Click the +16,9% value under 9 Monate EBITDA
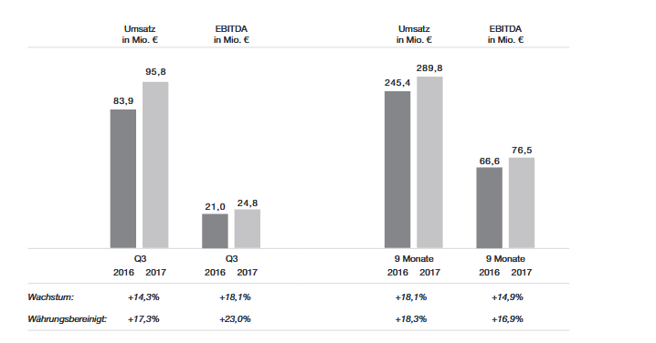Viewport: 656px width, 343px height. coord(507,319)
